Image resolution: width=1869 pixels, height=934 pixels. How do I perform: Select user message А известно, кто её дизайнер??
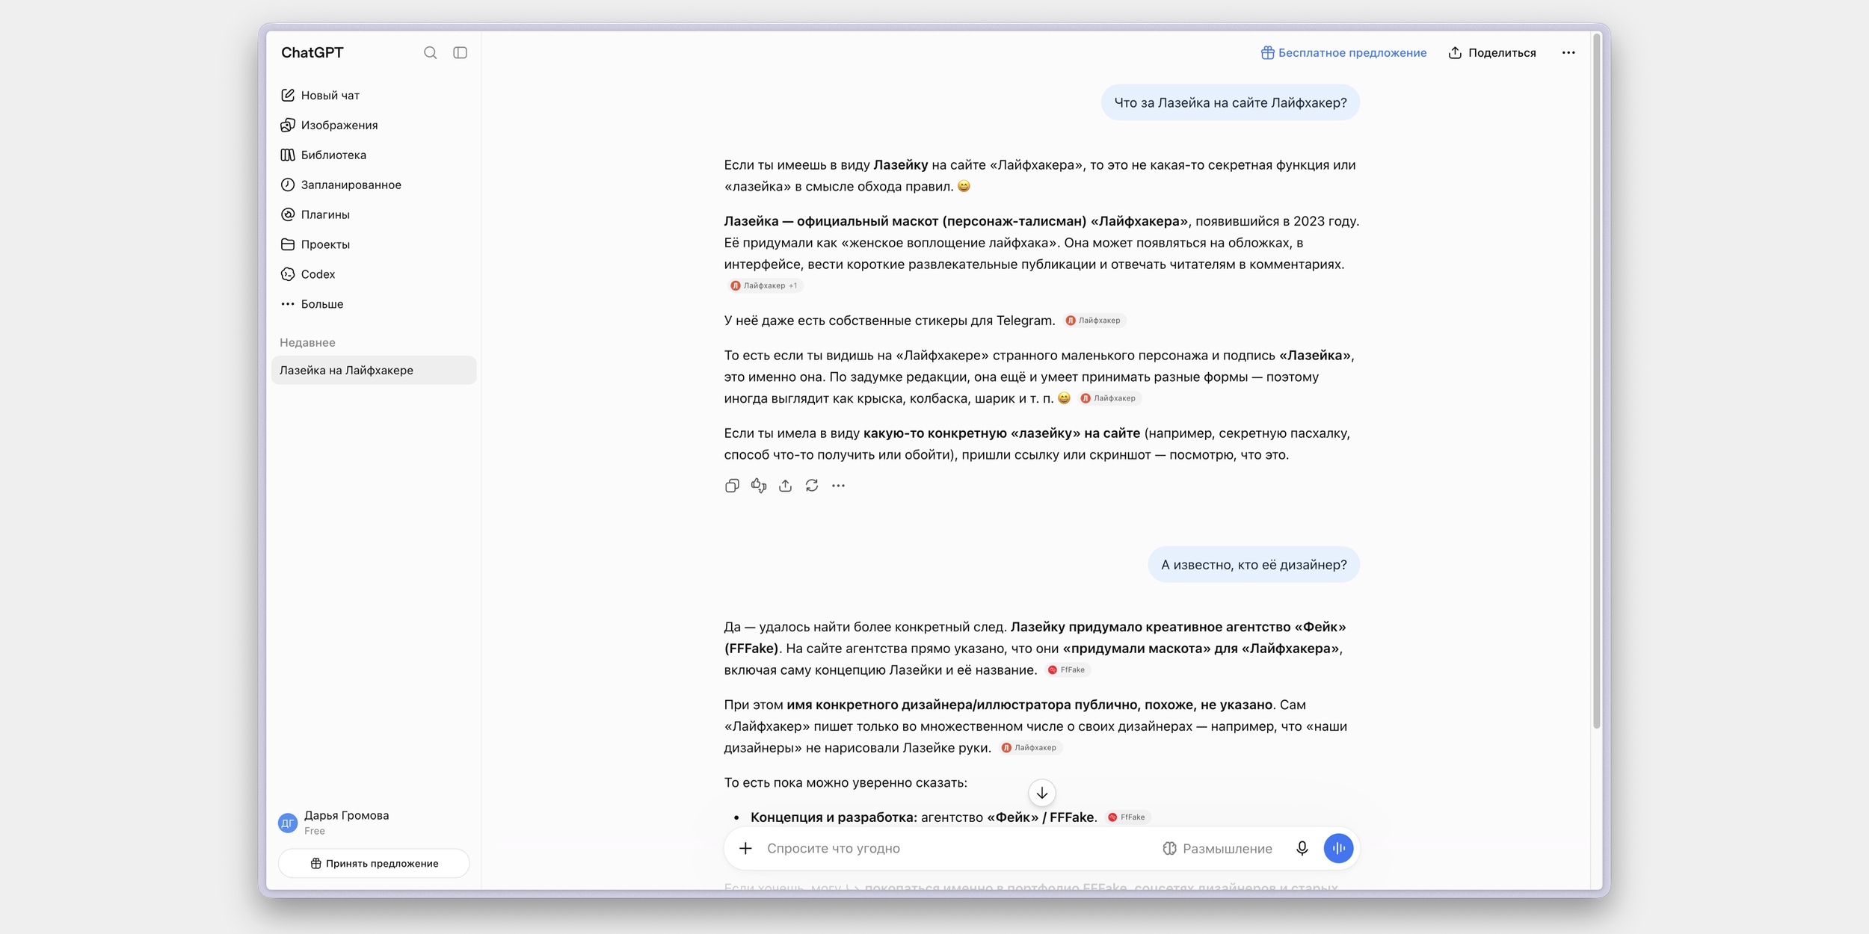(1254, 564)
